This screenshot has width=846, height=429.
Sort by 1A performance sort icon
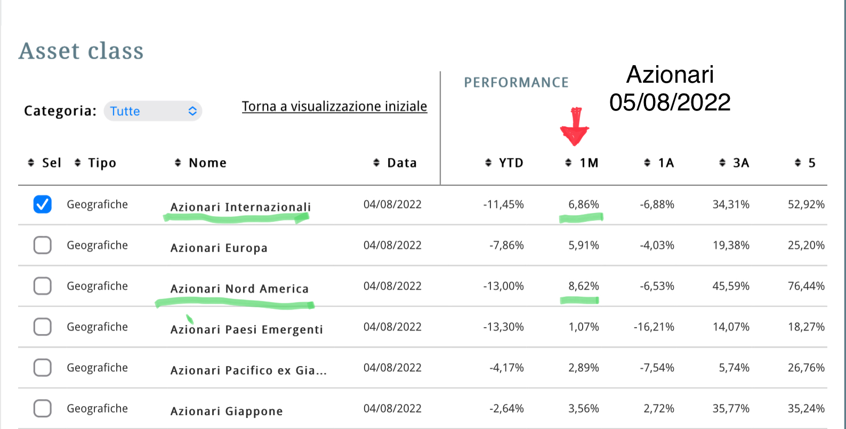[x=647, y=162]
